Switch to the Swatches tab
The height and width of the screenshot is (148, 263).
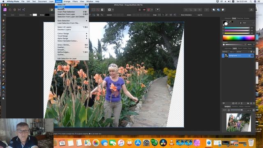240,18
